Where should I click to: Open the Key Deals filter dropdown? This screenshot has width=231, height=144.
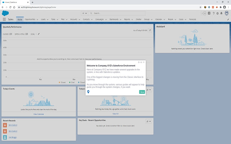149,121
